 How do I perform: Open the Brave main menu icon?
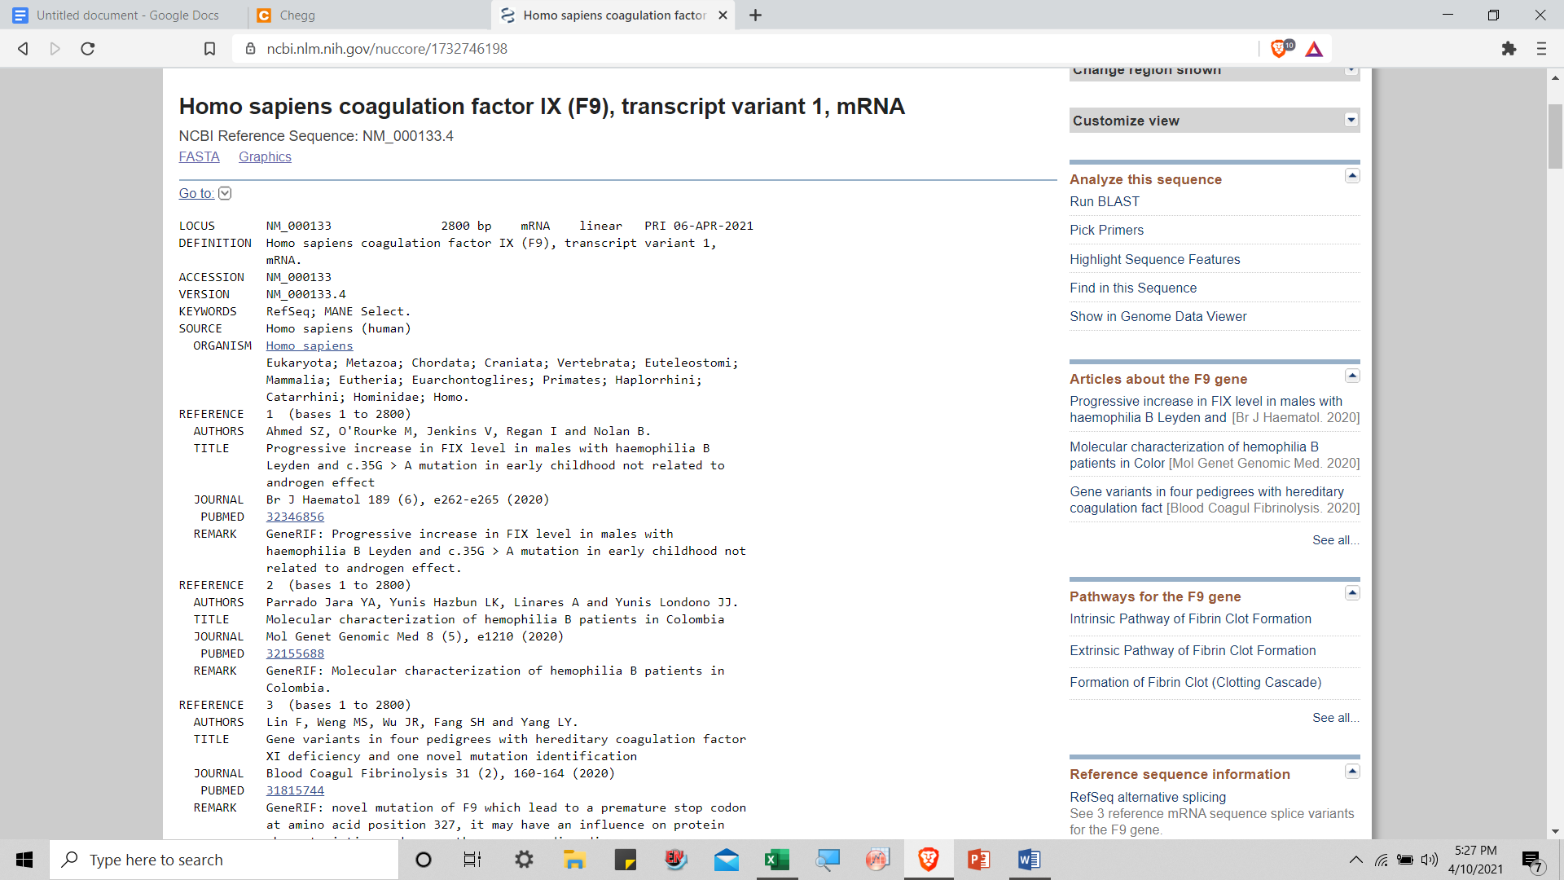click(1541, 49)
